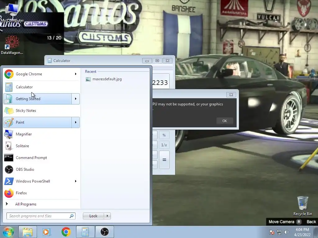Minimize the Calculator window

[147, 60]
